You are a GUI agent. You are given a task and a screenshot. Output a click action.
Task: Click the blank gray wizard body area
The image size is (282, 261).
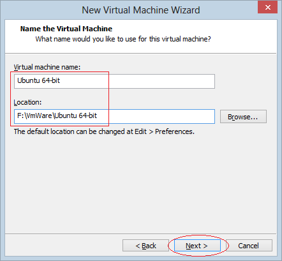(141, 183)
